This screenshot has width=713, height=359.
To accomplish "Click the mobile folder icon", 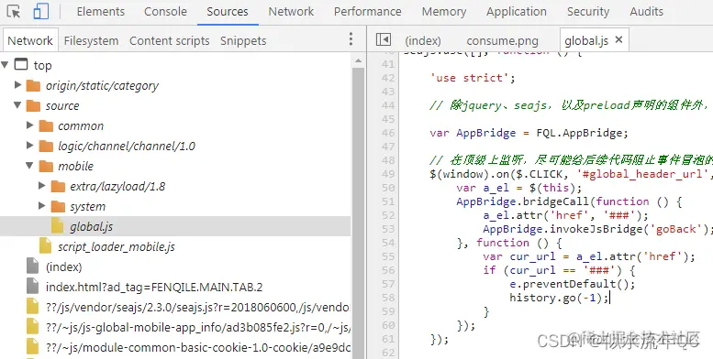I will pos(46,166).
